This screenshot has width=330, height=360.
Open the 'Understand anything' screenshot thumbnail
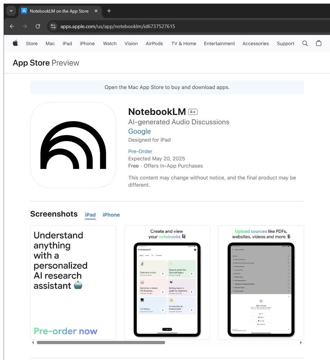73,283
